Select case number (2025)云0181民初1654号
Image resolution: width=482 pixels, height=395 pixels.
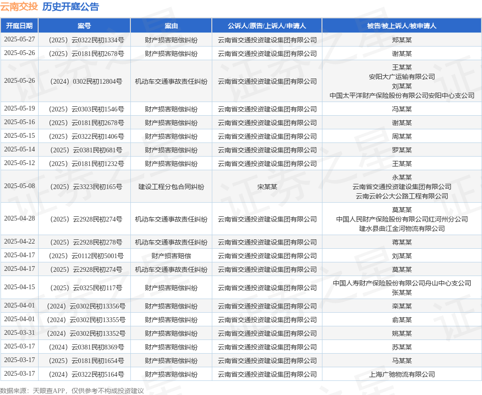pyautogui.click(x=87, y=361)
